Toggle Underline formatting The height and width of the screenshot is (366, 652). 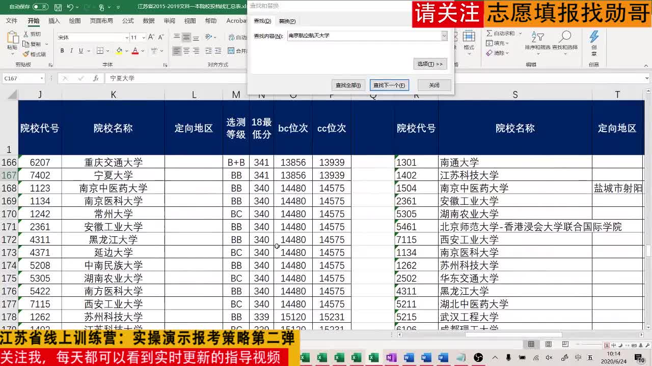[80, 51]
